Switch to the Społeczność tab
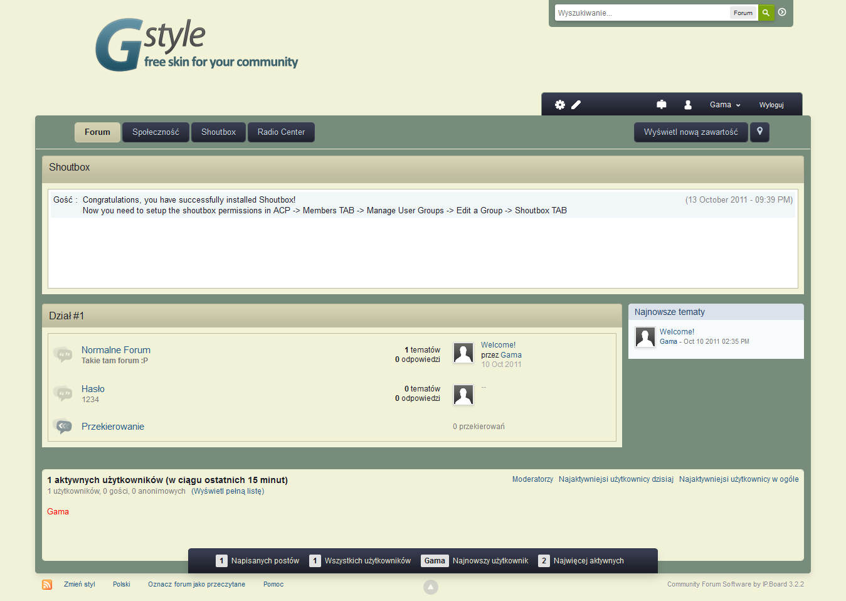This screenshot has height=601, width=846. point(156,132)
